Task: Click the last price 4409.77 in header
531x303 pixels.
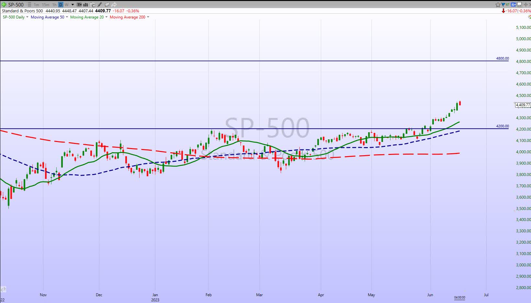Action: [103, 11]
